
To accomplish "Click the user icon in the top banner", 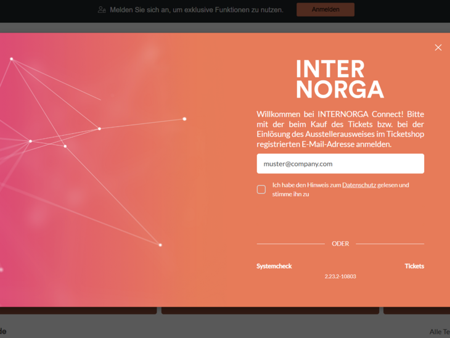I will pyautogui.click(x=102, y=10).
